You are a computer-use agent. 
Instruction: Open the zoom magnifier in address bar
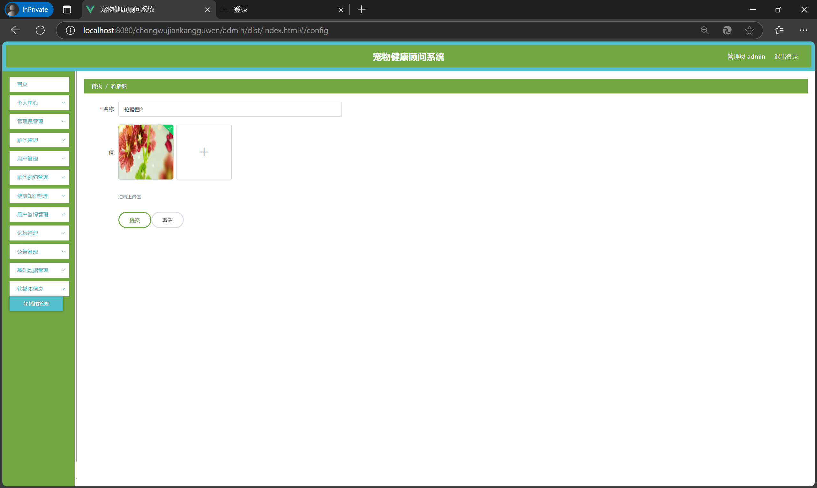[704, 30]
